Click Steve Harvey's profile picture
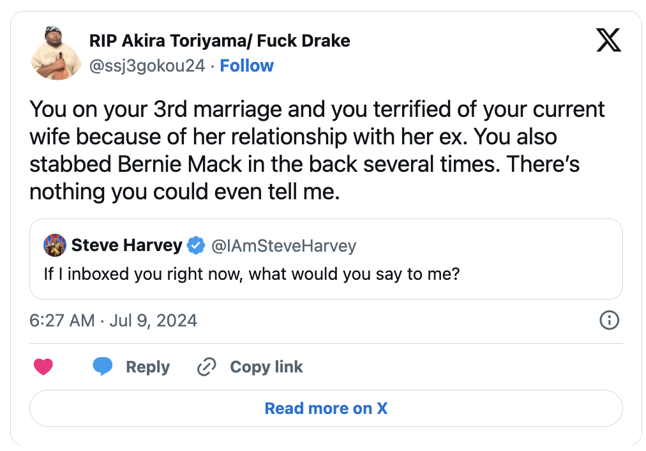This screenshot has height=451, width=646. pyautogui.click(x=55, y=245)
